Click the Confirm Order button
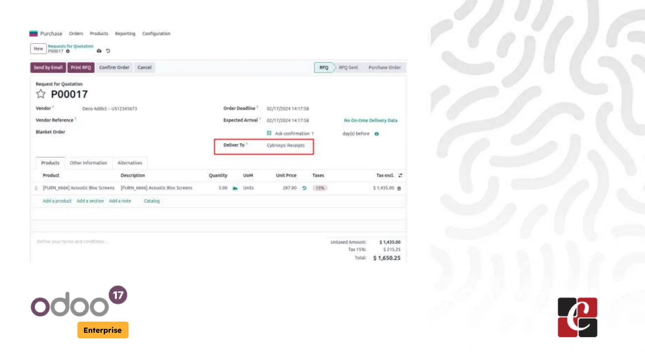 (x=114, y=67)
